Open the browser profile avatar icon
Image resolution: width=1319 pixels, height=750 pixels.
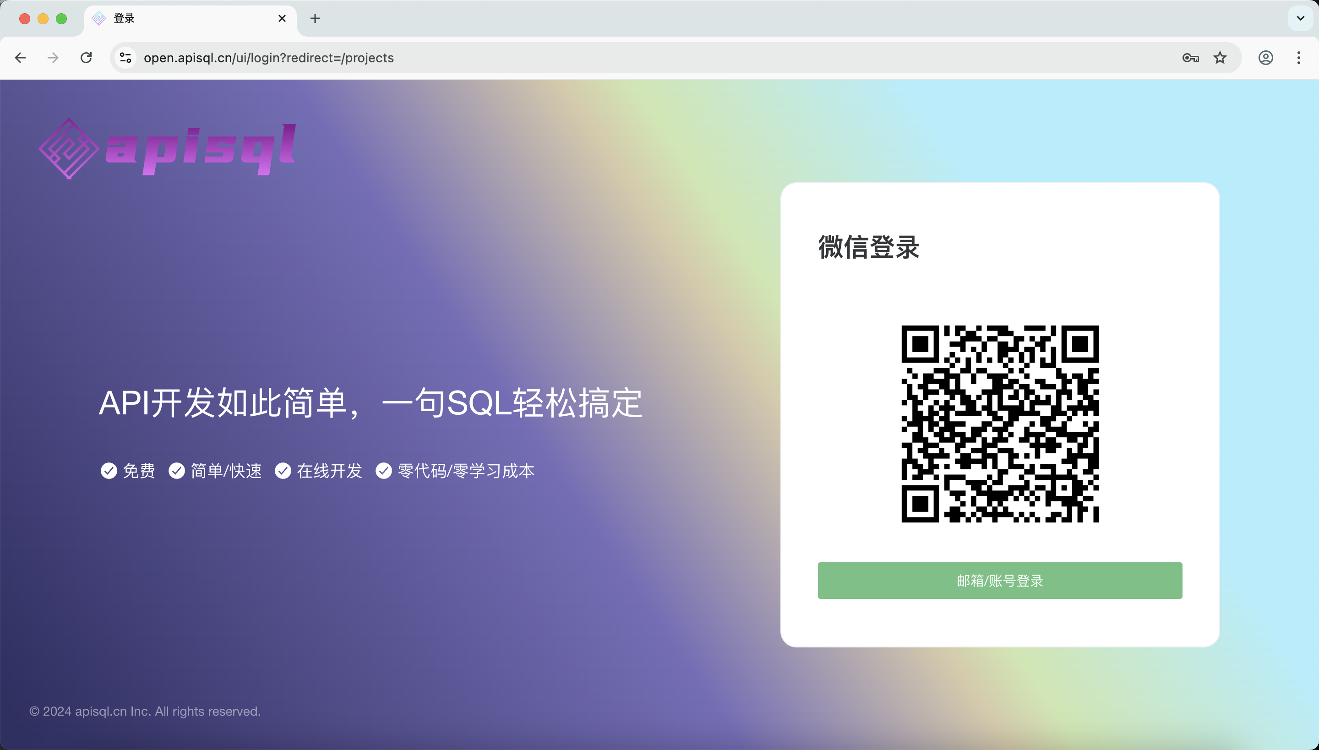point(1266,58)
